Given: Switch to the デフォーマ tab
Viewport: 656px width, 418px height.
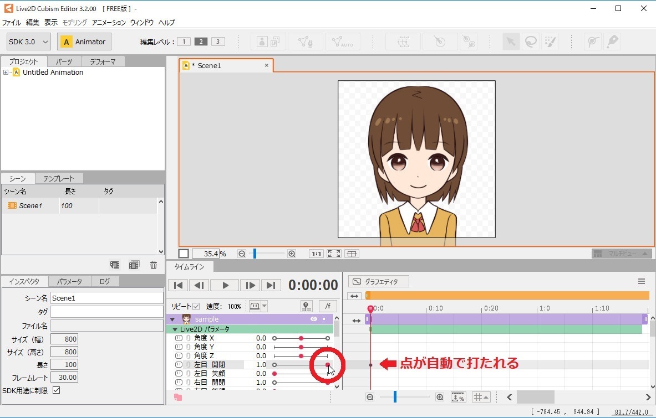Looking at the screenshot, I should click(103, 61).
